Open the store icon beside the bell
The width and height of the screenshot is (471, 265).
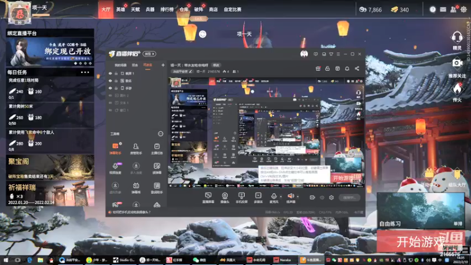[337, 68]
